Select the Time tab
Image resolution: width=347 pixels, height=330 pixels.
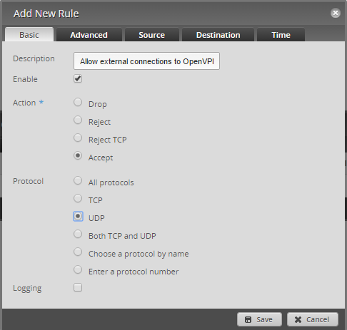pyautogui.click(x=281, y=35)
